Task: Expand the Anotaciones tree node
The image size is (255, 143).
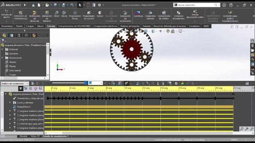Action: pyautogui.click(x=2, y=58)
